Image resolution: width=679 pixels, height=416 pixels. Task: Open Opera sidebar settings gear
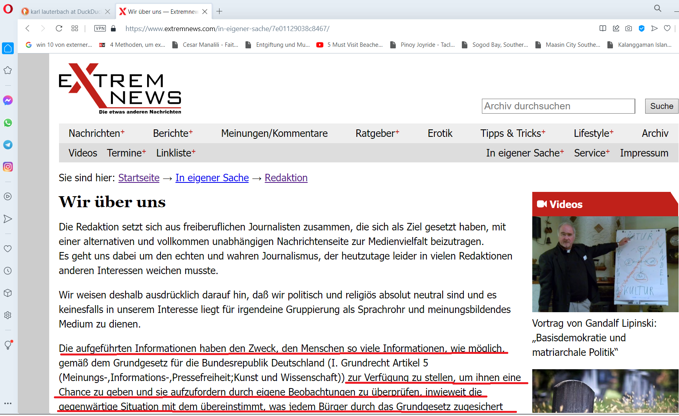(8, 315)
